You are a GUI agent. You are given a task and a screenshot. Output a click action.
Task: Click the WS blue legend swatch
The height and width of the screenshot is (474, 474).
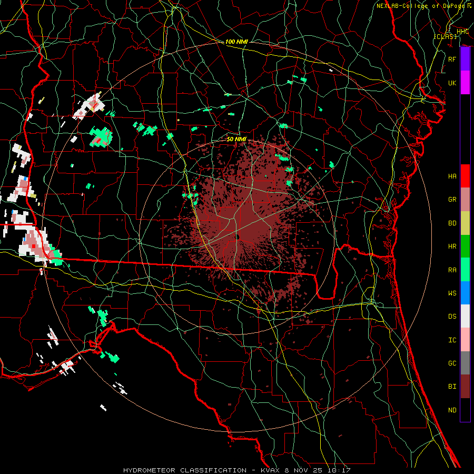tap(465, 293)
